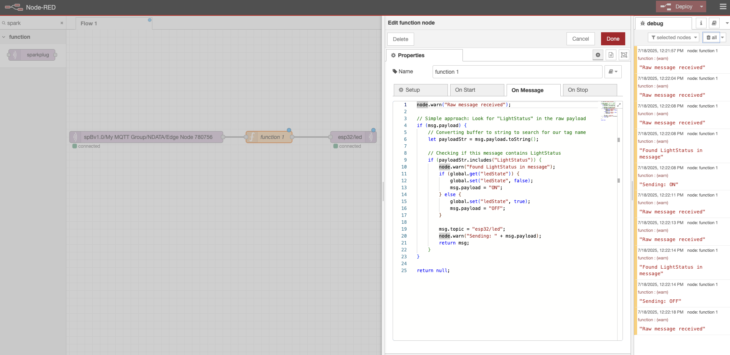Screen dimensions: 730x355
Task: Click the red Done button
Action: click(613, 39)
